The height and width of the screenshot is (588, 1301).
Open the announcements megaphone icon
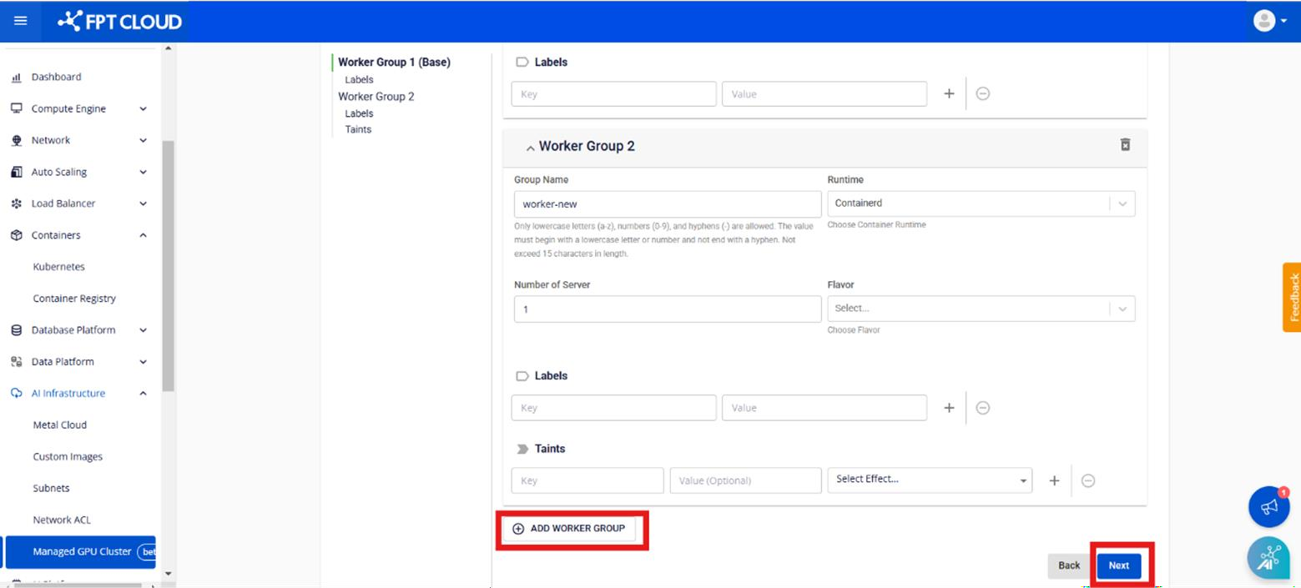click(x=1268, y=507)
